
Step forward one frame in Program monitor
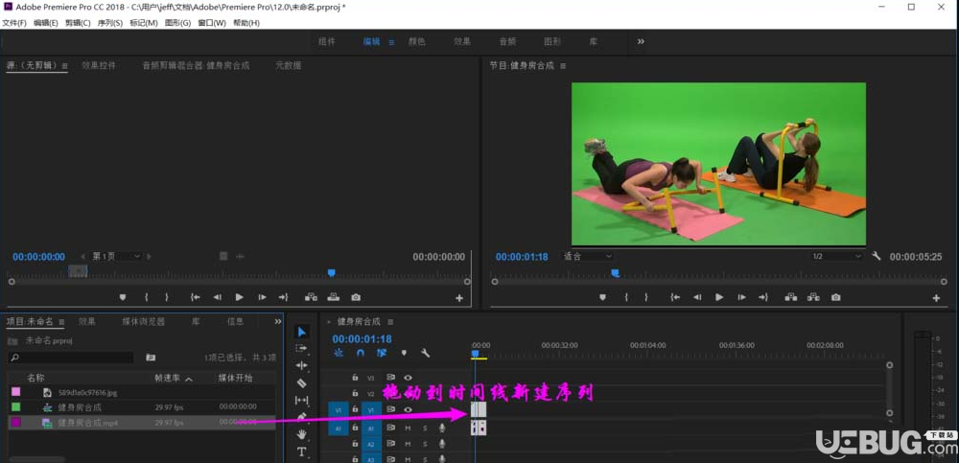pos(741,297)
